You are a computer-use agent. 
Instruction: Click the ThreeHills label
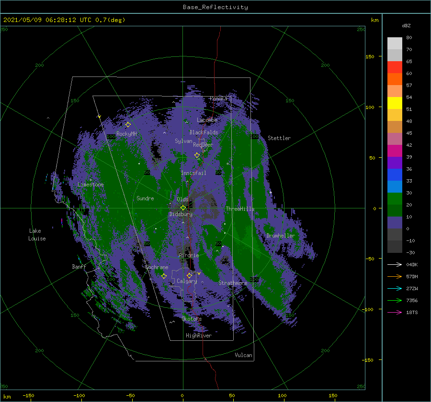point(240,208)
